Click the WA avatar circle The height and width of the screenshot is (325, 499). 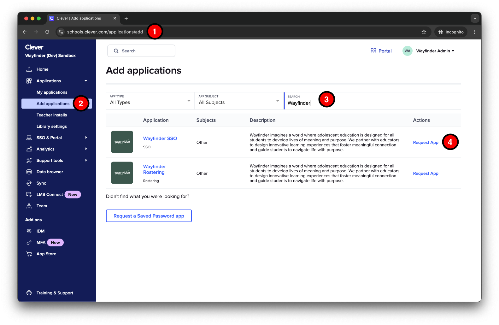click(408, 51)
